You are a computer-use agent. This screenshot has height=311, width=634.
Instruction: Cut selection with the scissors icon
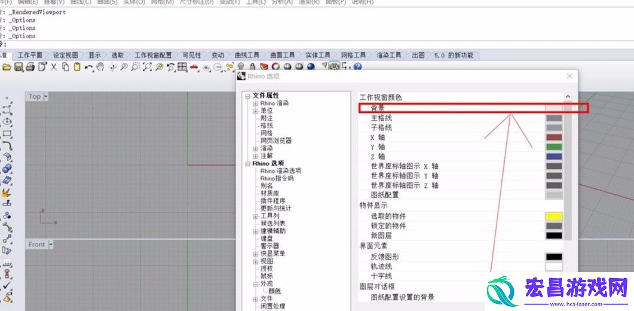point(53,67)
